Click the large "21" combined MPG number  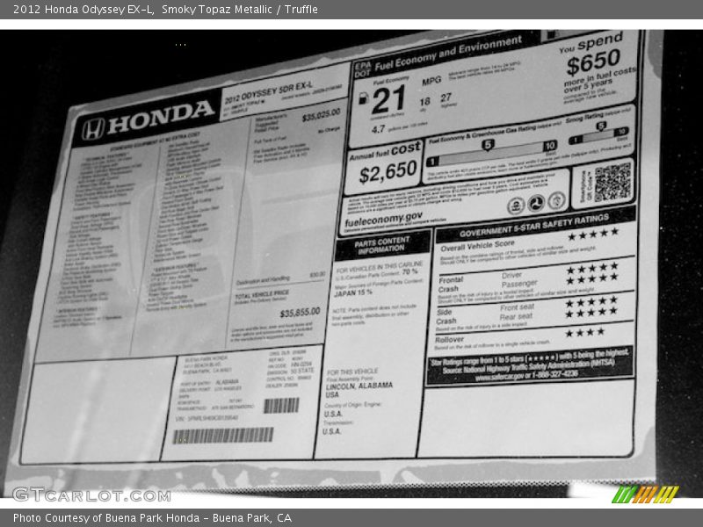pos(388,99)
